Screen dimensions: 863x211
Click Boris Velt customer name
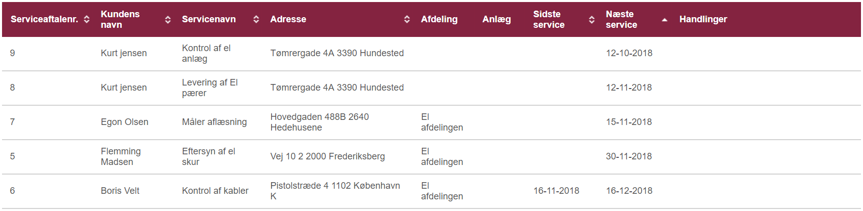120,191
